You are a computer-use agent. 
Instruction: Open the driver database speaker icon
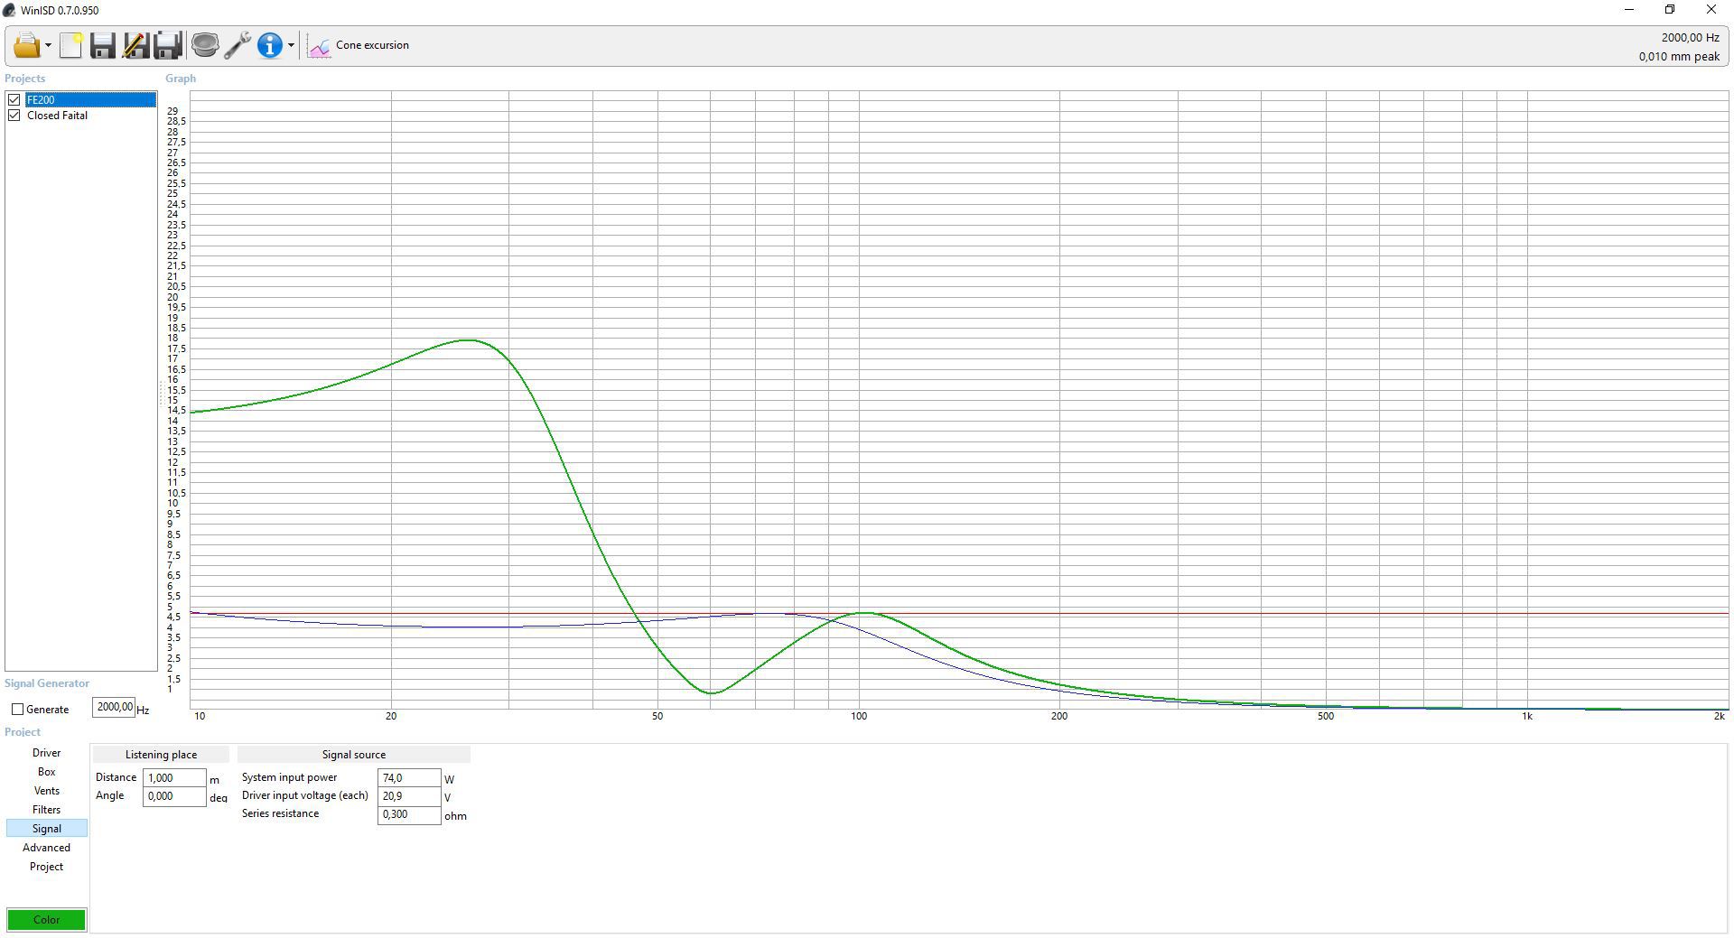coord(205,45)
